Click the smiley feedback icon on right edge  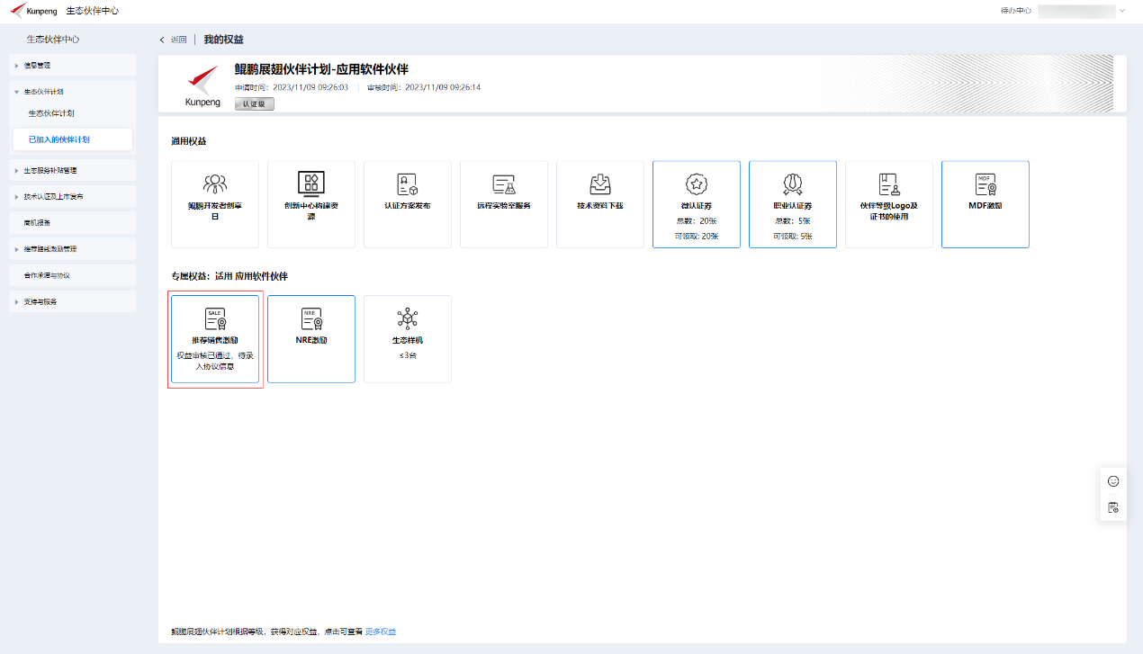coord(1113,481)
